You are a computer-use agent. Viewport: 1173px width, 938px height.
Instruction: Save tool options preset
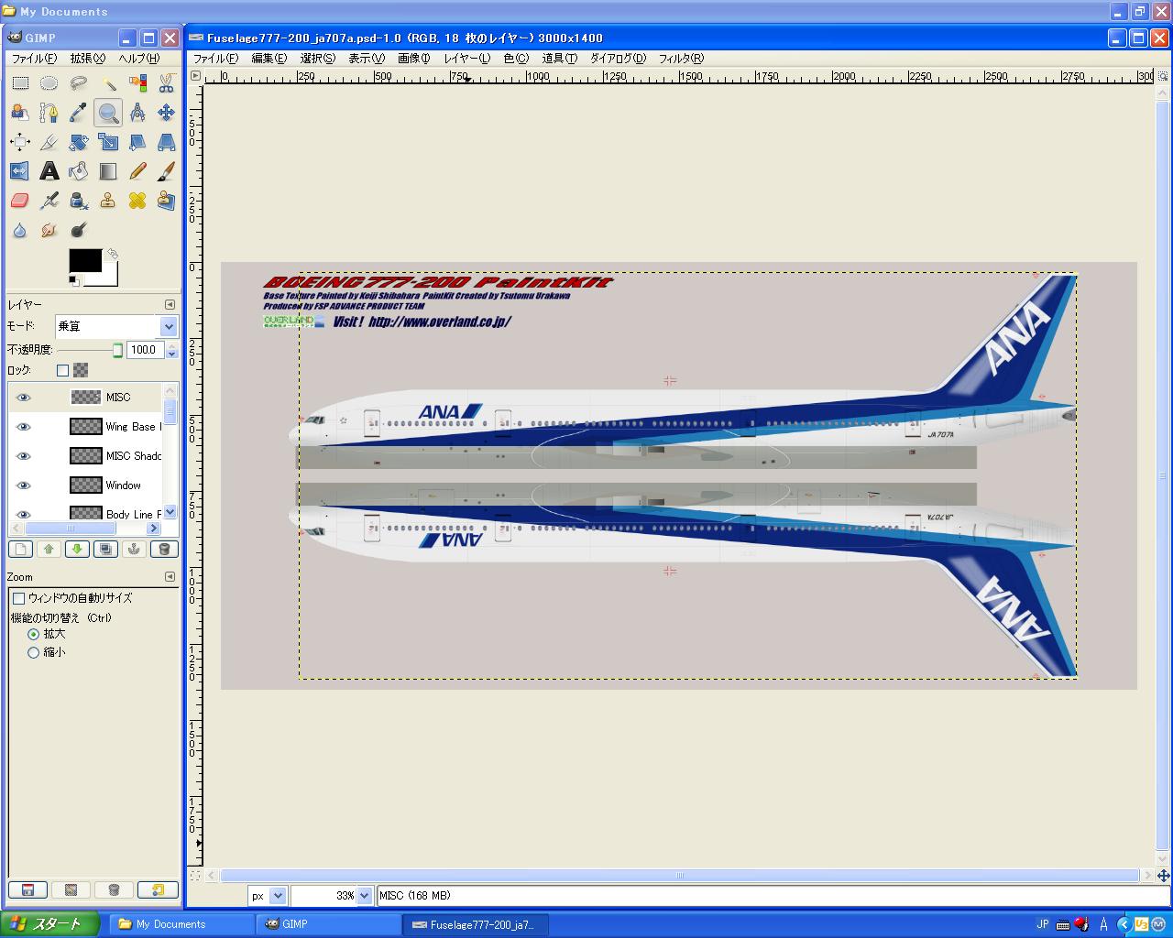(27, 889)
